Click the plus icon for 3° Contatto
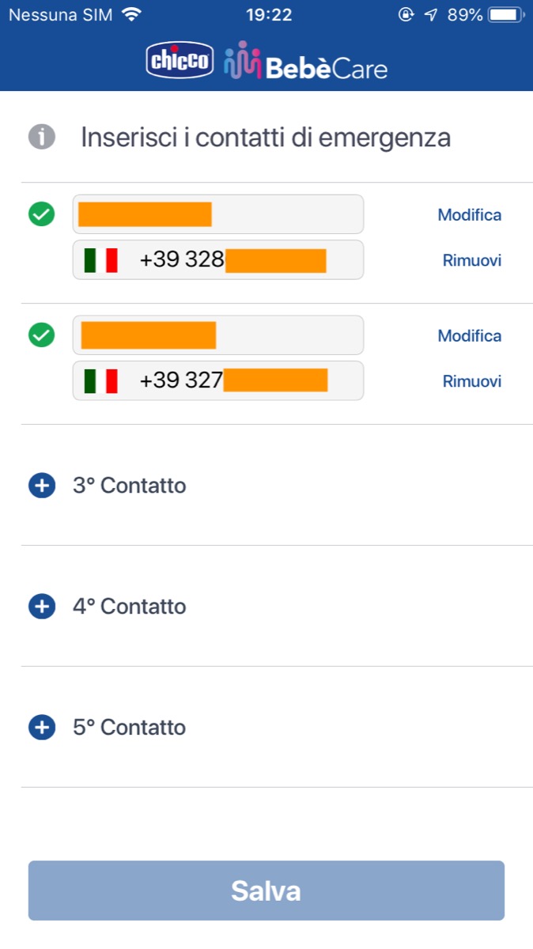The height and width of the screenshot is (949, 533). (42, 485)
